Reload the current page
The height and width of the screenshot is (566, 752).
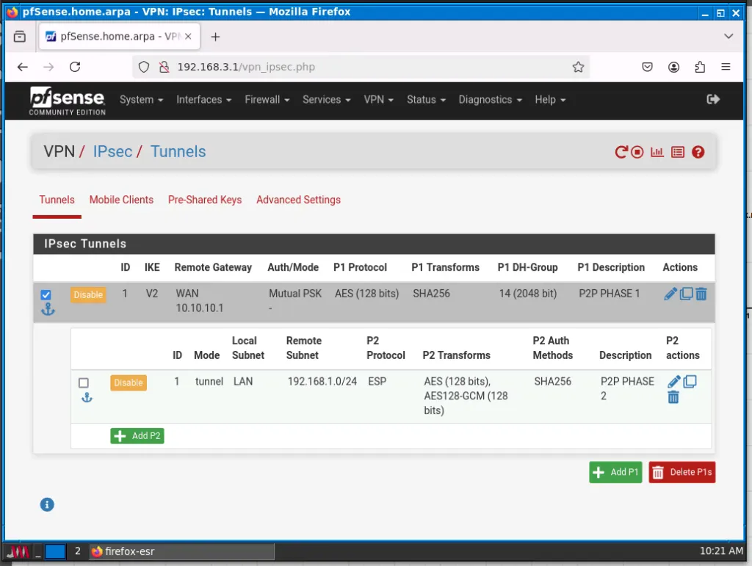(x=75, y=67)
